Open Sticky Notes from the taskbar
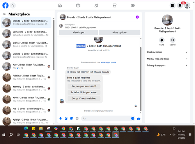195x144 pixels. point(34,128)
